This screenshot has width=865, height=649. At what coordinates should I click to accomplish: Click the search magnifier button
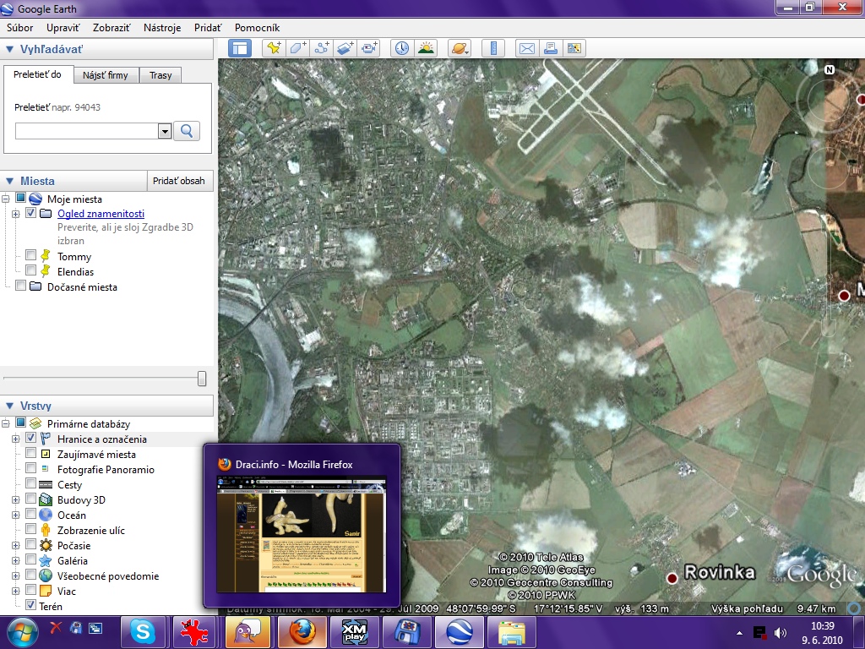187,131
